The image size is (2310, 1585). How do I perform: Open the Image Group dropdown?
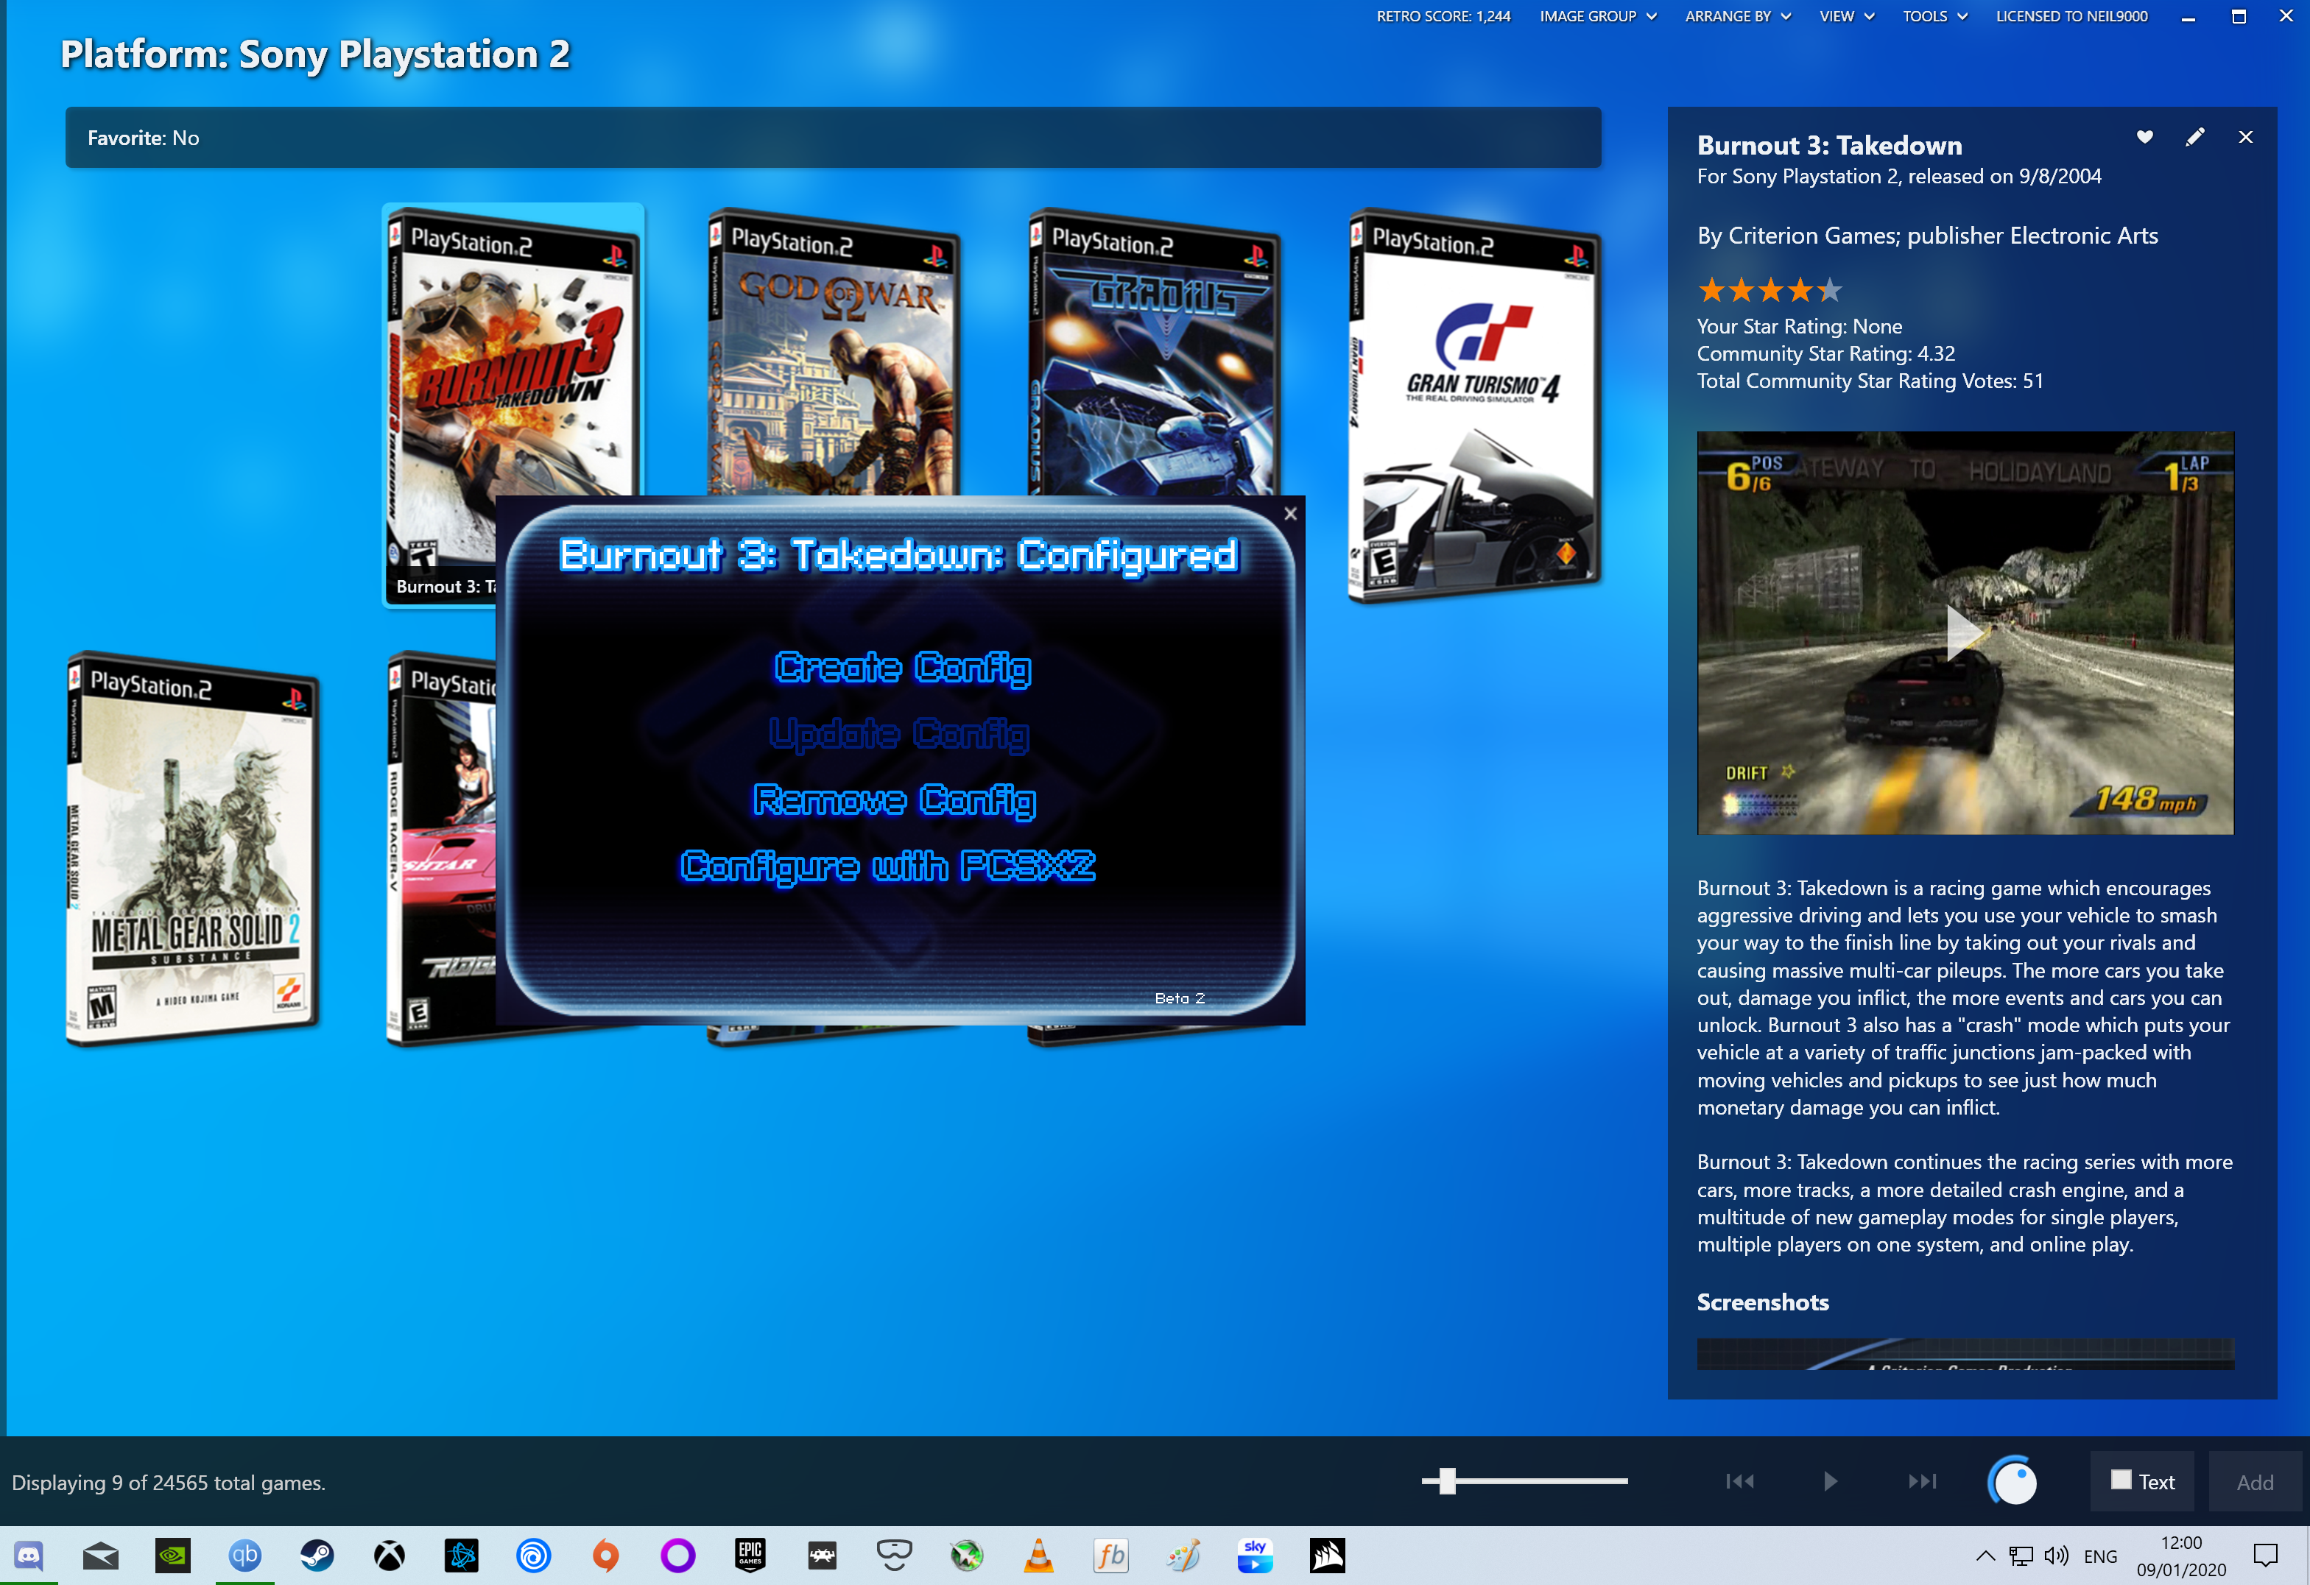[1597, 16]
